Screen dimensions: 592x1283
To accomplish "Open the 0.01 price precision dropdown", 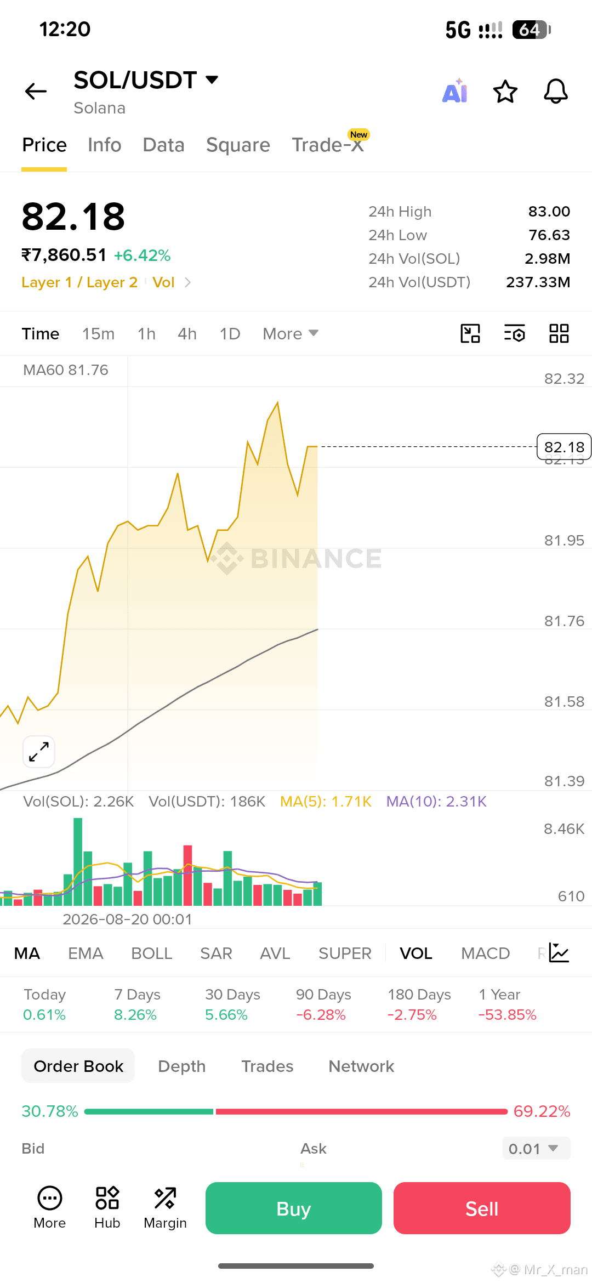I will click(536, 1148).
